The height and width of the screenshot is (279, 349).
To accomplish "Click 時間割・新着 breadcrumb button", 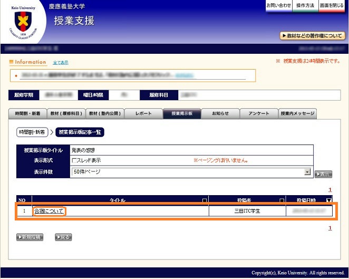I will click(x=32, y=132).
